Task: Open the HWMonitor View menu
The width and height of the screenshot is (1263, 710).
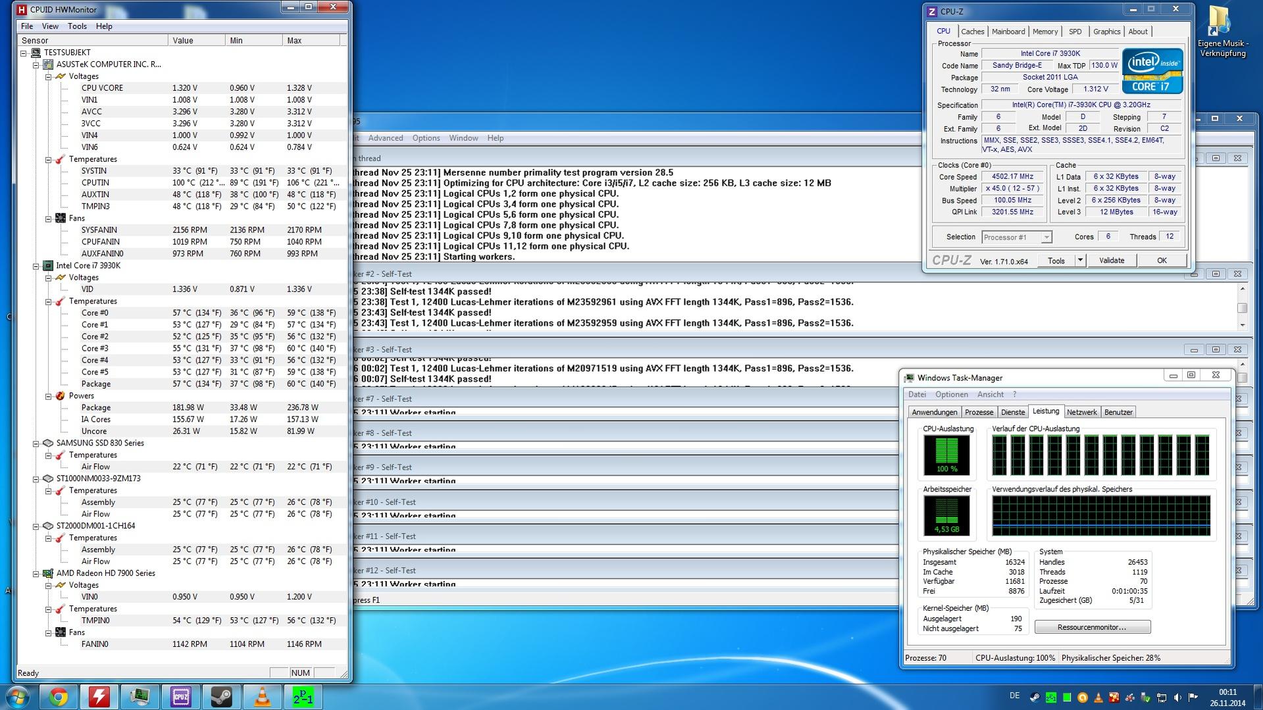Action: pos(50,26)
